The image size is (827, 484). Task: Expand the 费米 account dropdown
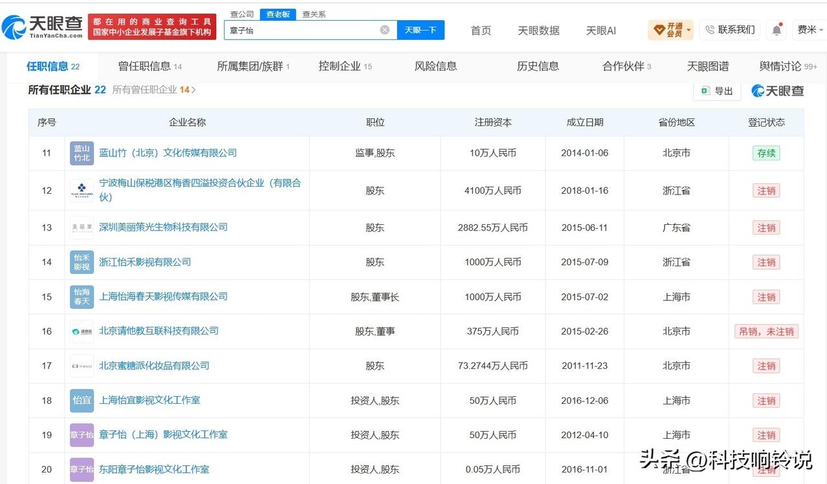point(810,30)
